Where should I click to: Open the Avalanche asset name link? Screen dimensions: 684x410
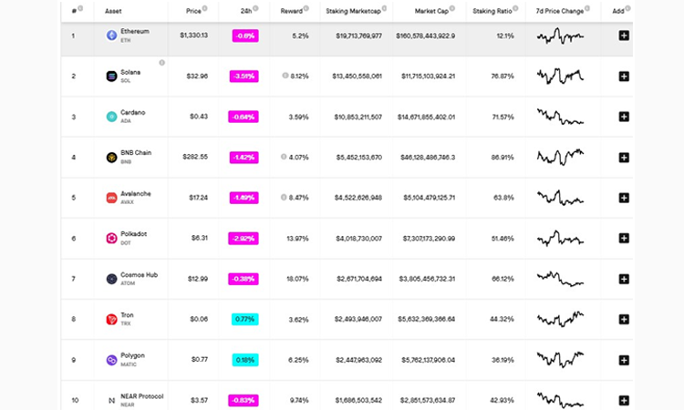click(x=136, y=194)
